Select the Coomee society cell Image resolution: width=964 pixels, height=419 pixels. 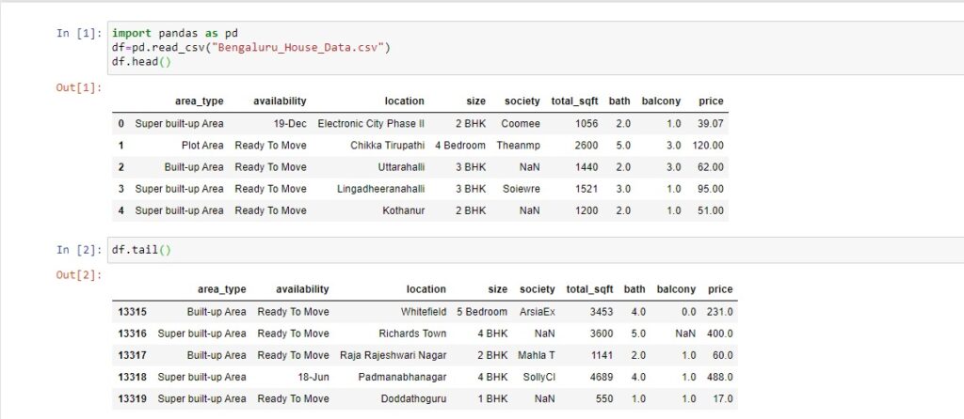[520, 123]
